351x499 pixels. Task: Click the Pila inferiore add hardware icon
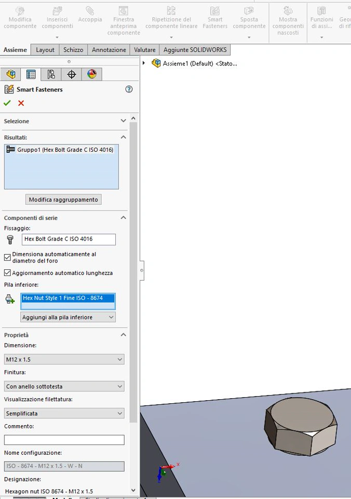(x=10, y=299)
